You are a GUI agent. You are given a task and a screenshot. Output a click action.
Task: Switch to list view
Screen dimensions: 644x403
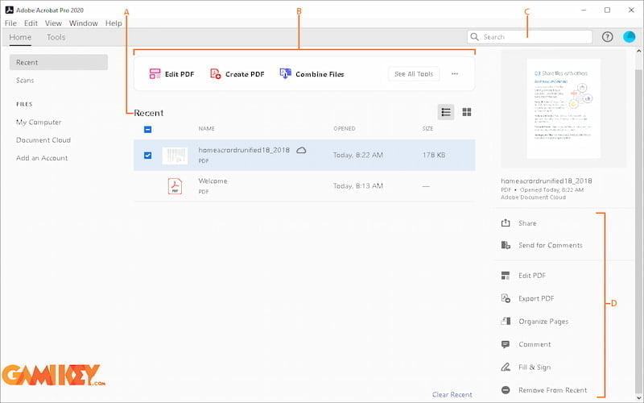(x=446, y=112)
